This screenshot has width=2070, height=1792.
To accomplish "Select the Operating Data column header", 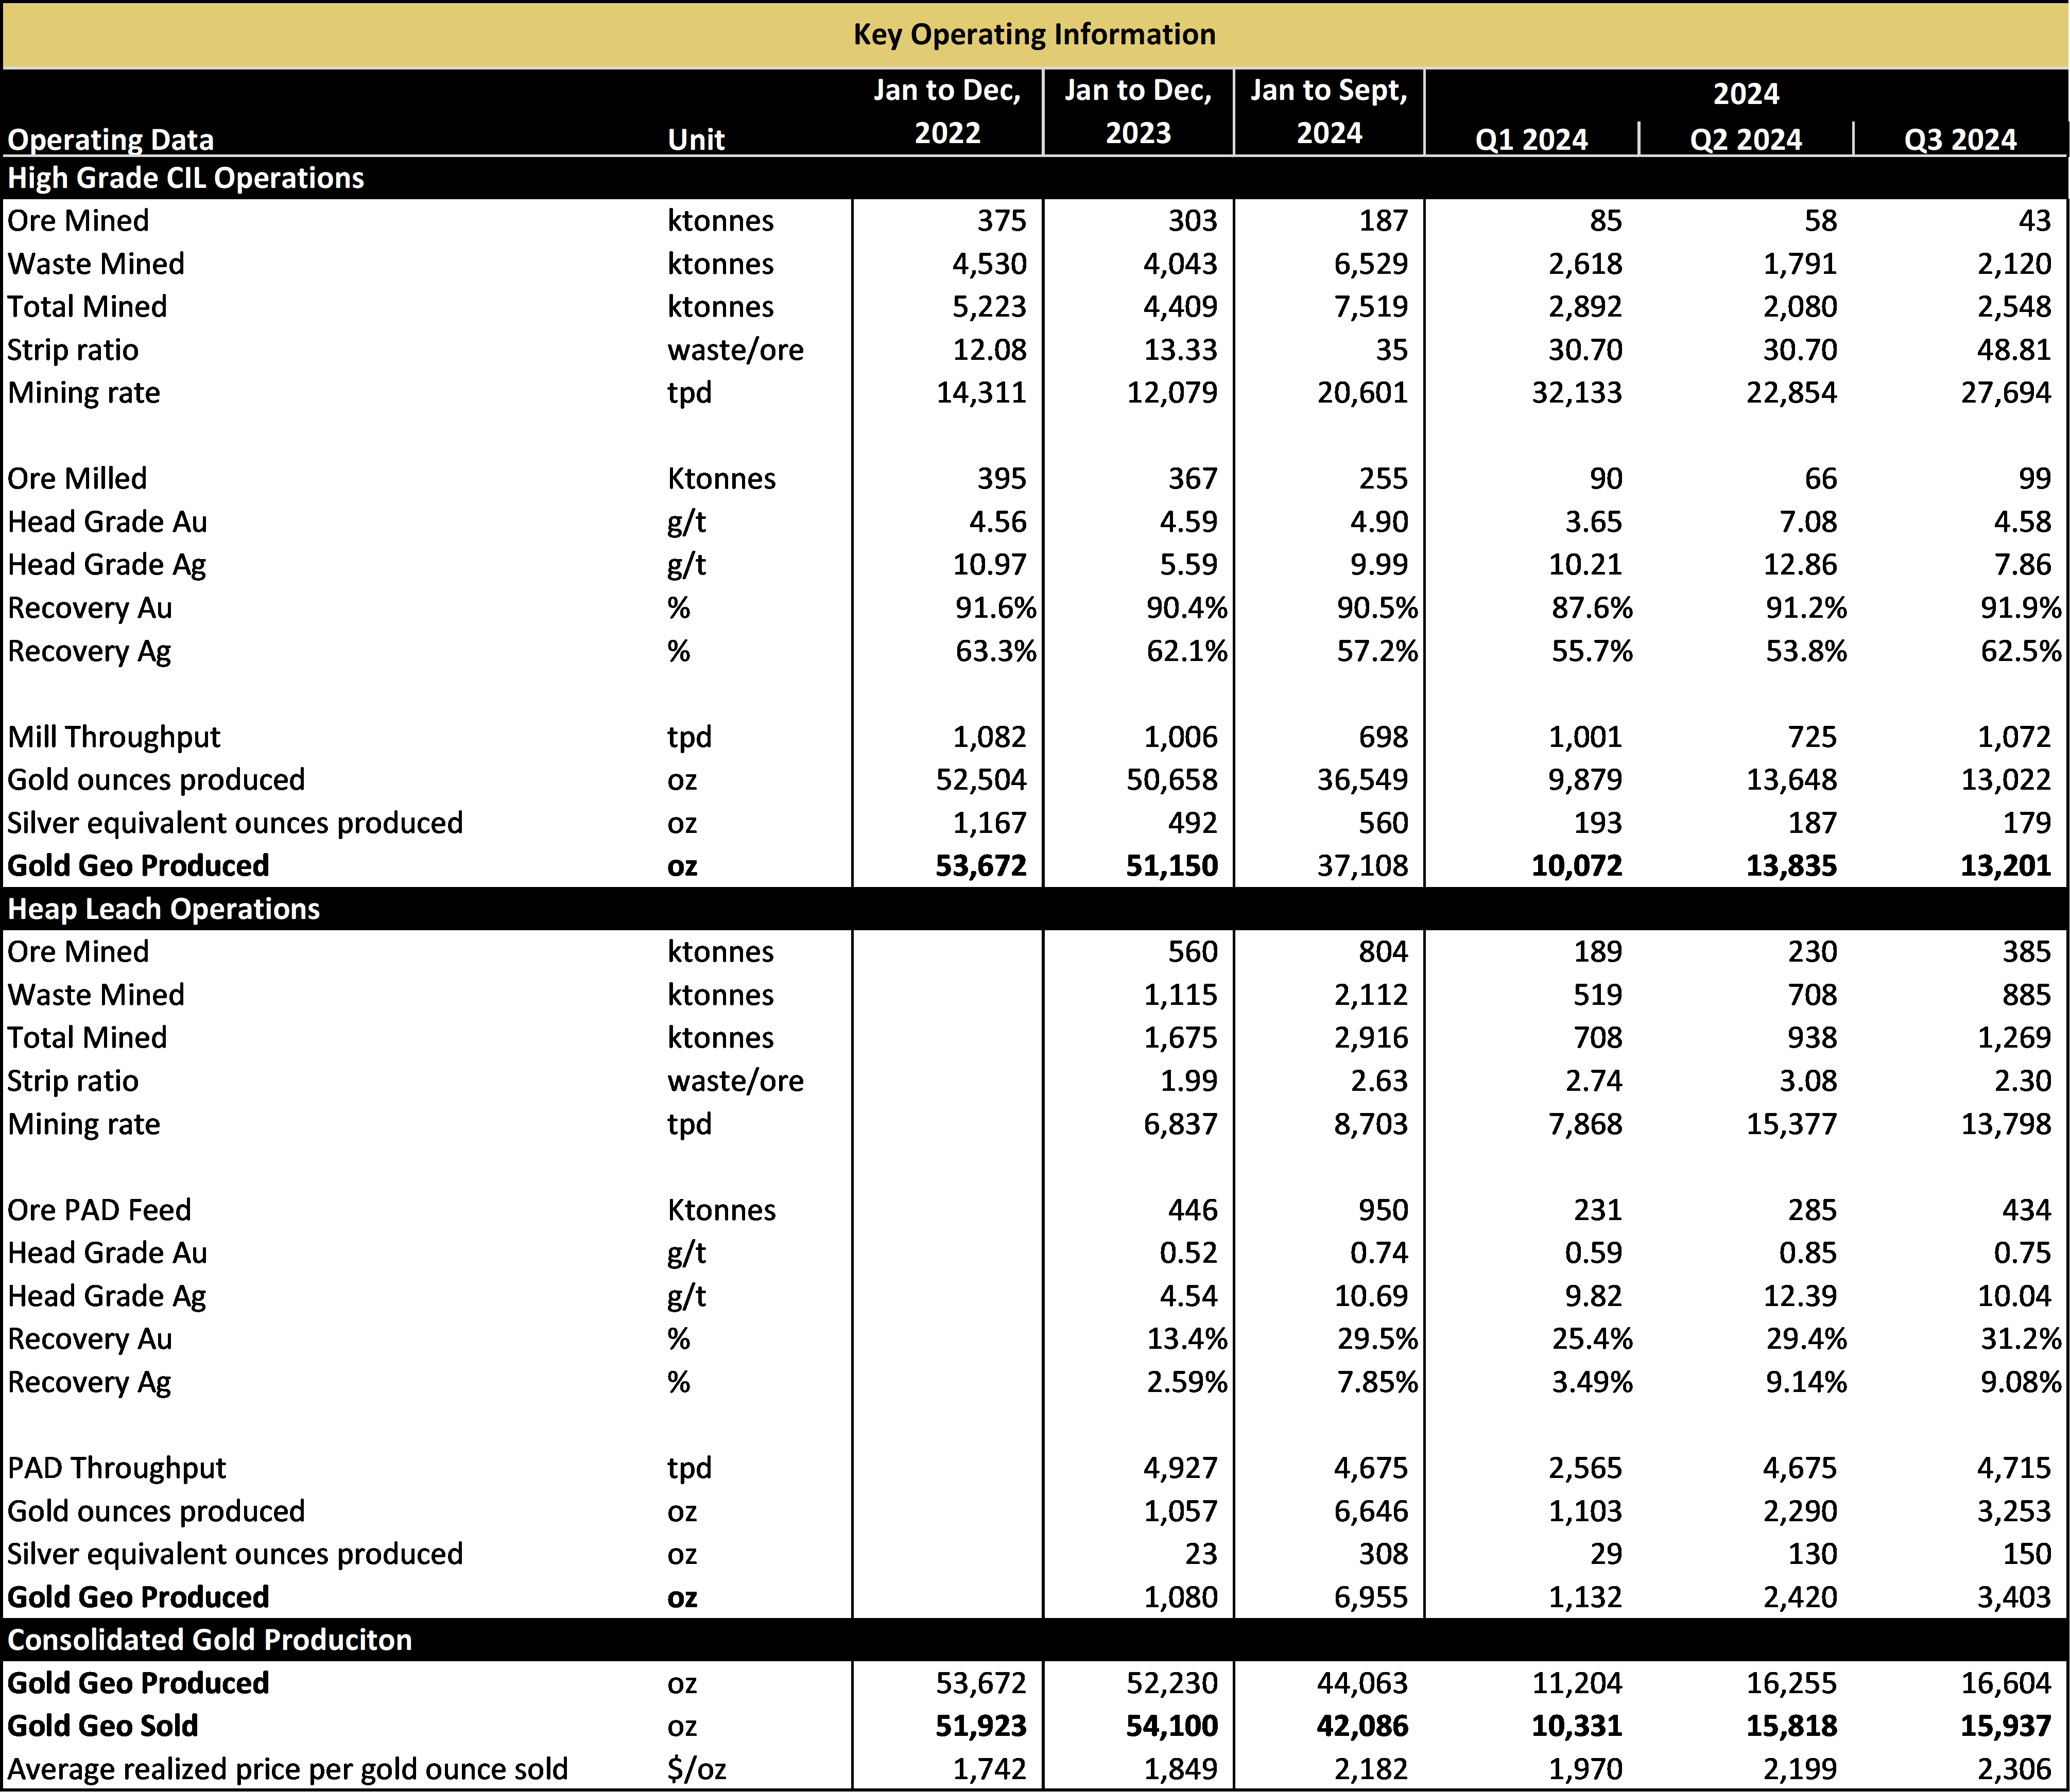I will (110, 139).
